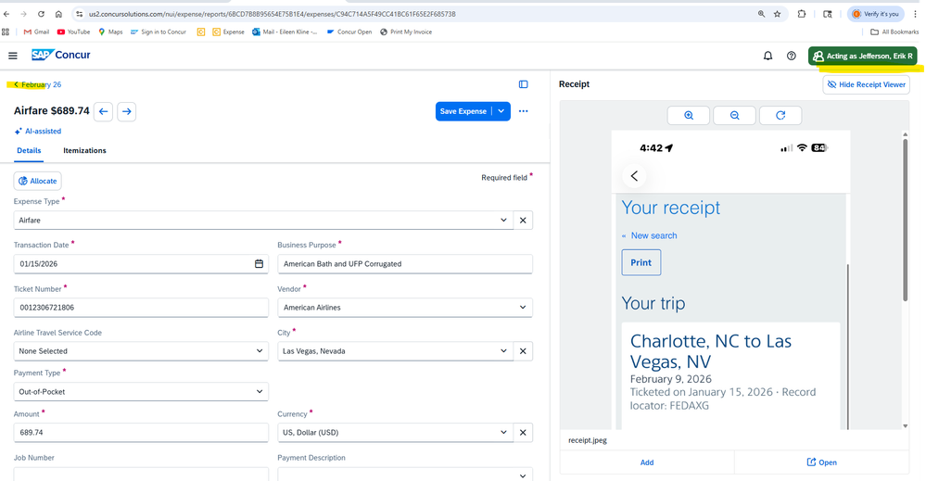Click the browser back arrow
The width and height of the screenshot is (926, 481).
pos(6,14)
